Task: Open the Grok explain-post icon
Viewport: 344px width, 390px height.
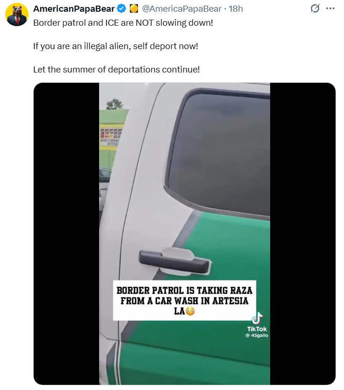Action: click(315, 8)
